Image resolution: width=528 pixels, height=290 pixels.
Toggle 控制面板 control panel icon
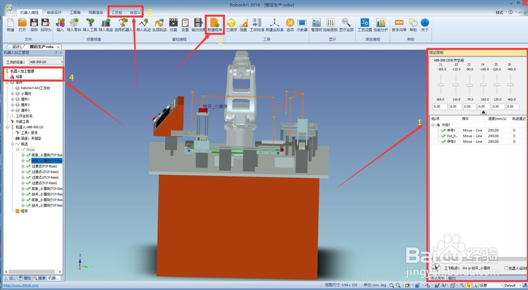tap(331, 25)
